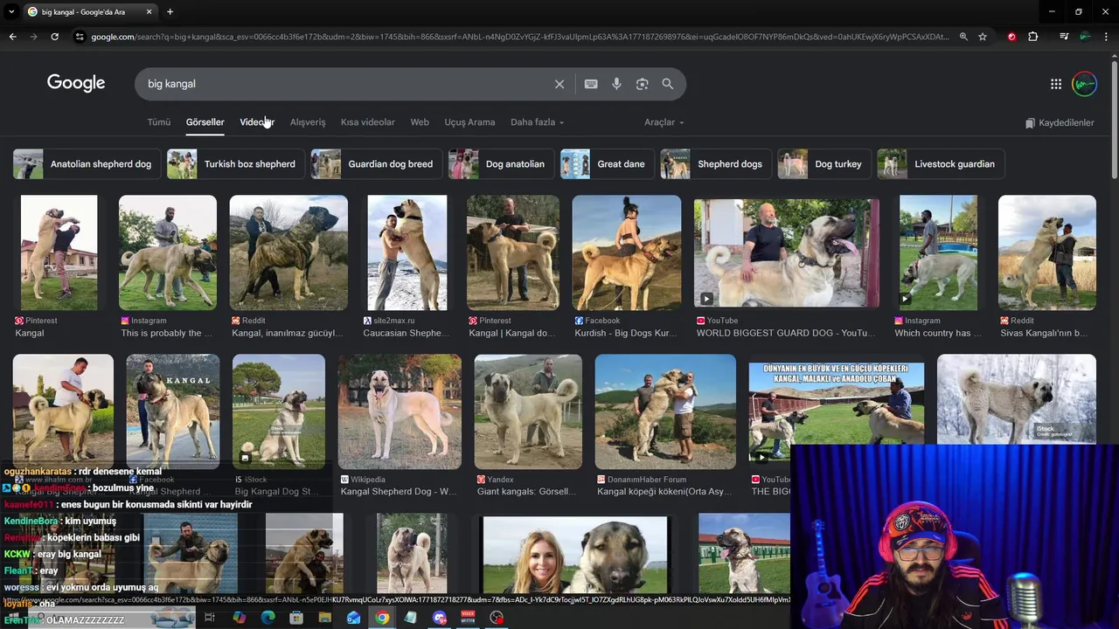Image resolution: width=1119 pixels, height=629 pixels.
Task: Click the Yandex 'Giant kangals' result link
Action: (x=526, y=492)
